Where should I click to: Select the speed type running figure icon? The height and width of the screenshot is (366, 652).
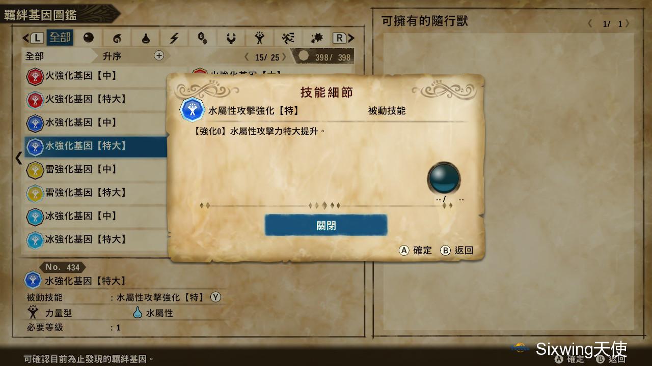pos(288,38)
